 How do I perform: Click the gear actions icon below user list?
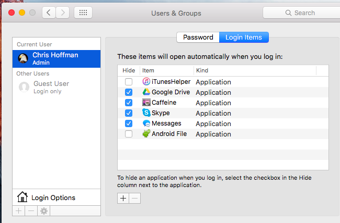(43, 211)
